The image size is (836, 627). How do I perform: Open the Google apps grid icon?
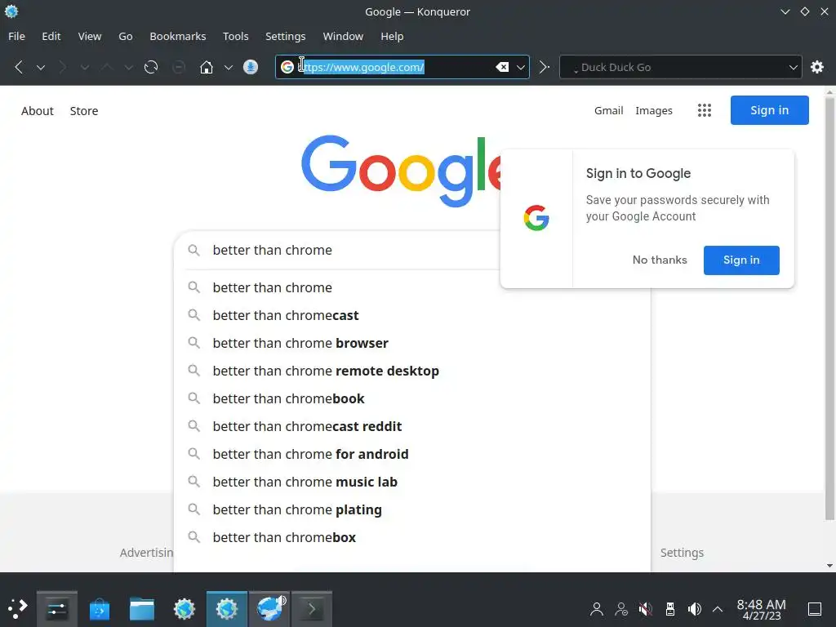click(x=705, y=110)
